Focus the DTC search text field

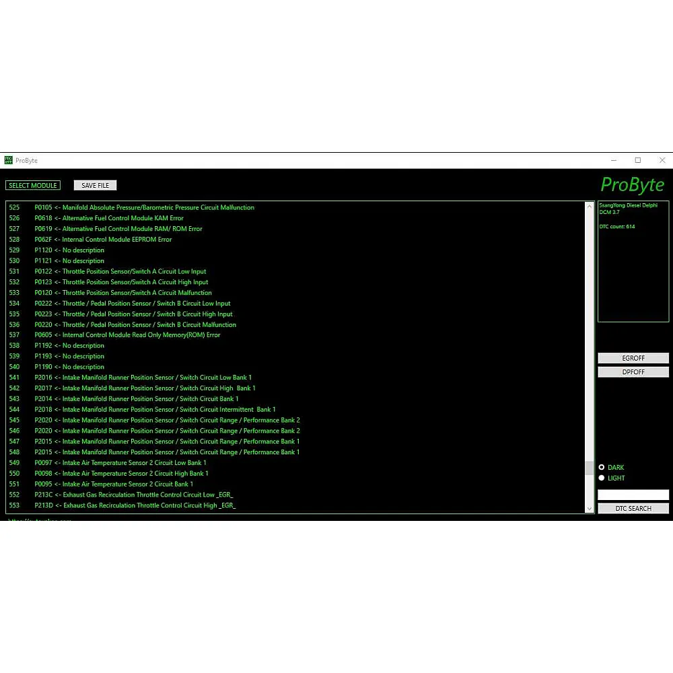(633, 495)
